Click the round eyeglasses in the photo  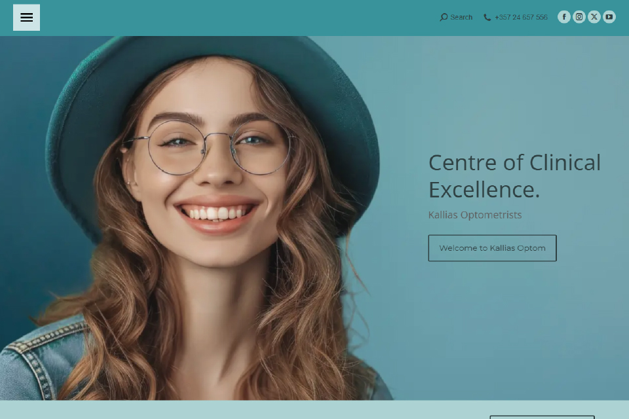(x=210, y=147)
